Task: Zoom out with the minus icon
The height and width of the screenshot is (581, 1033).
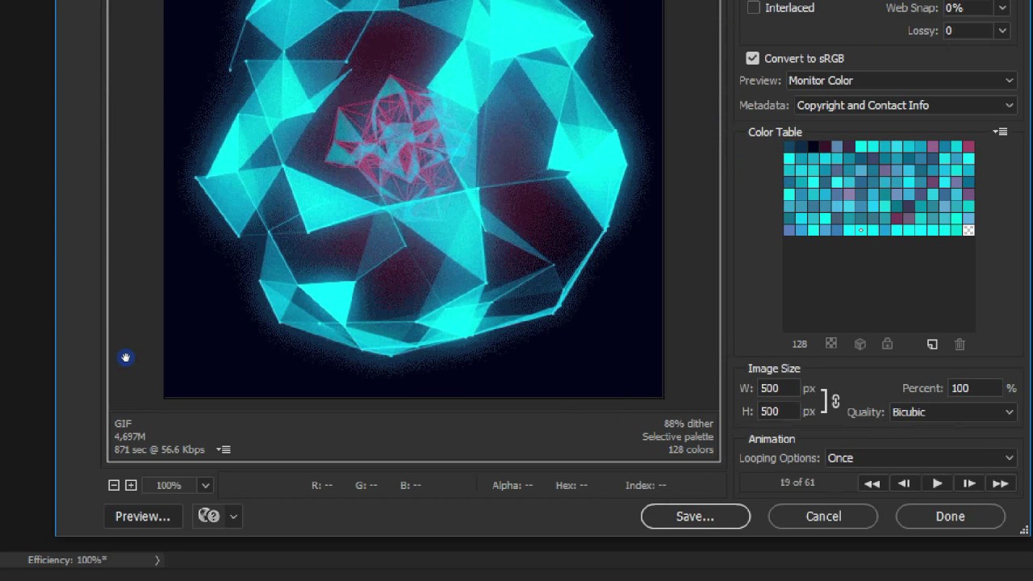Action: [x=114, y=485]
